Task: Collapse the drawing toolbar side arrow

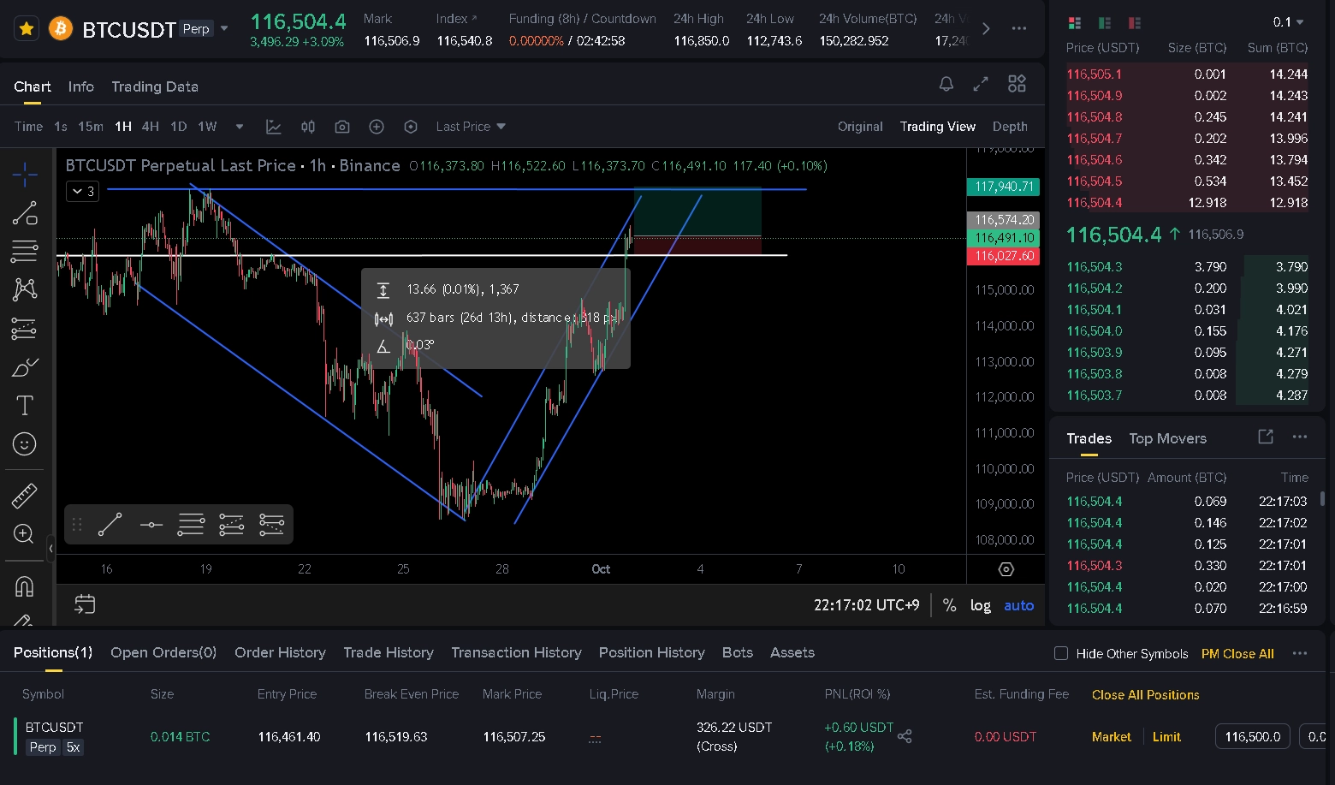Action: [51, 548]
